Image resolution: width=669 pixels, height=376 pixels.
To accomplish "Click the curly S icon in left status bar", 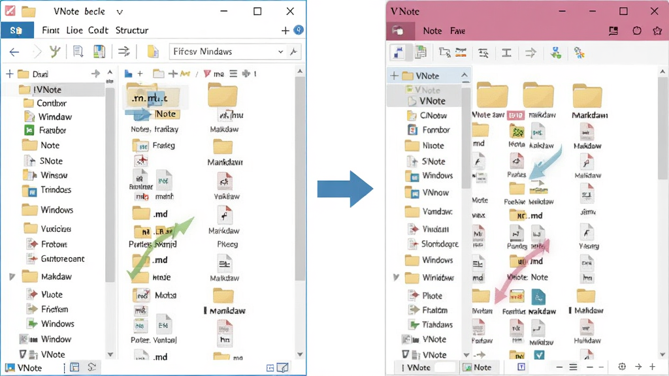I will (x=91, y=367).
